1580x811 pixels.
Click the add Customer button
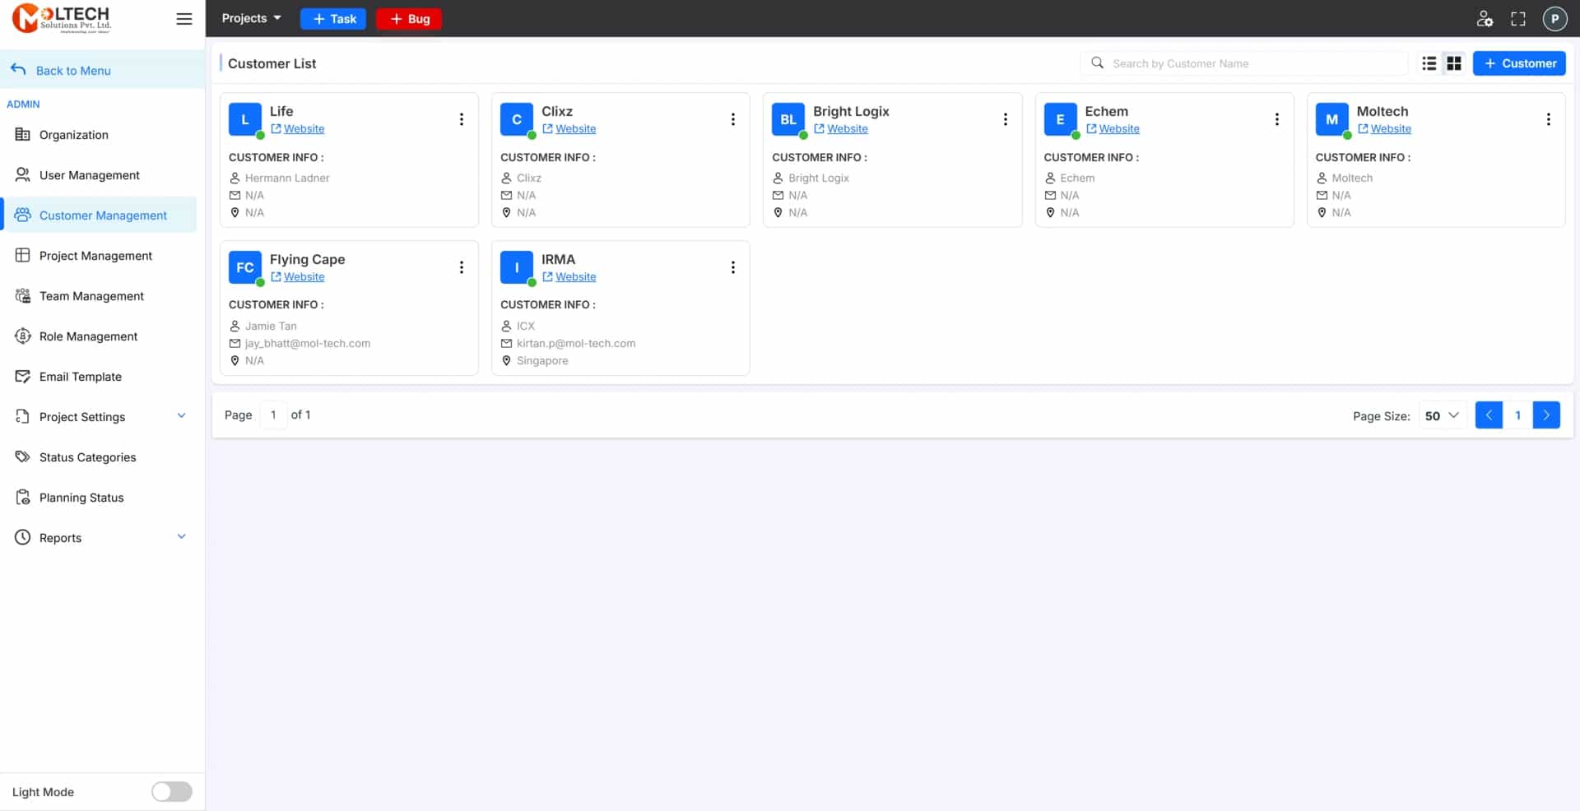(1519, 63)
